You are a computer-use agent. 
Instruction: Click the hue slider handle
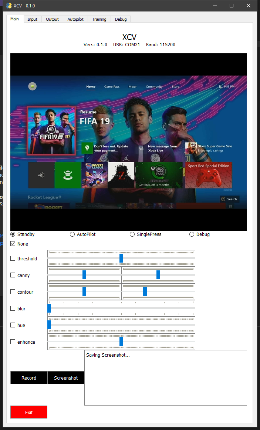(49, 325)
